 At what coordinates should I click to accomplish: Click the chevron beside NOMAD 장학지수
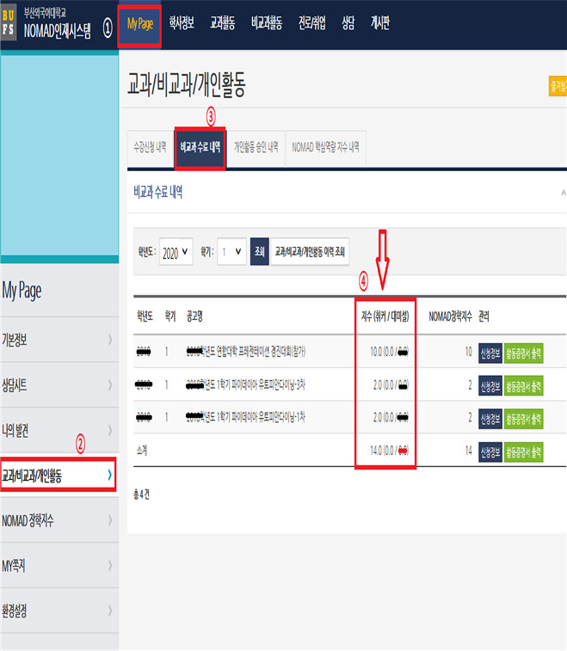[x=109, y=520]
